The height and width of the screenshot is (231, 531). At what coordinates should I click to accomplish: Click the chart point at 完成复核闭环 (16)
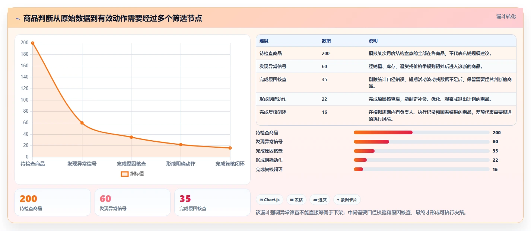point(230,148)
